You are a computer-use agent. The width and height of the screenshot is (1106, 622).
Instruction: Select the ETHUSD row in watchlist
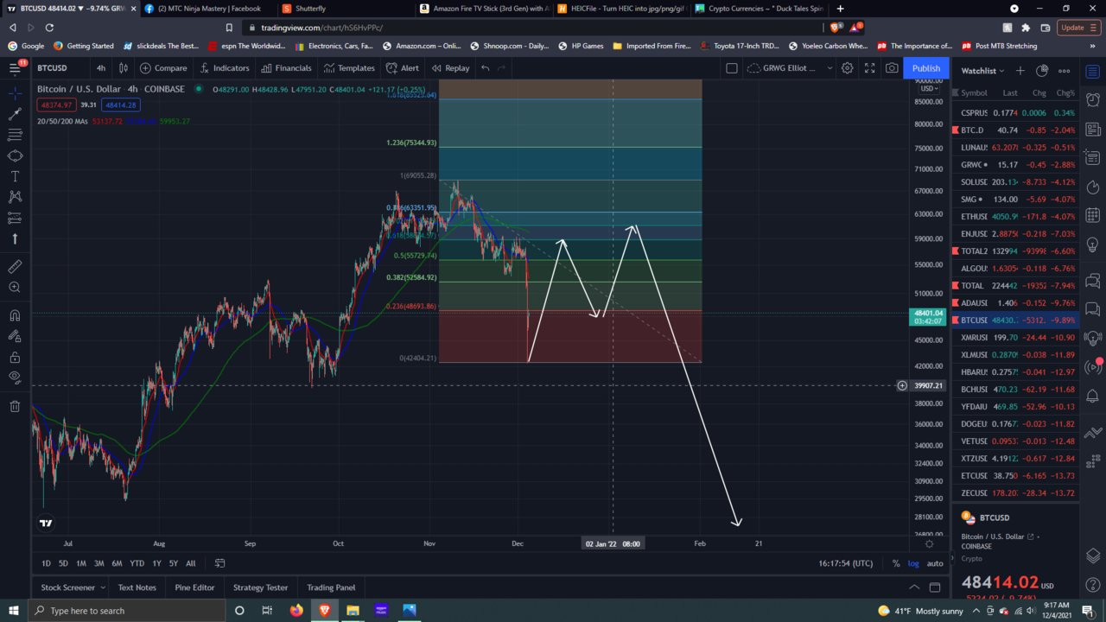[1016, 216]
